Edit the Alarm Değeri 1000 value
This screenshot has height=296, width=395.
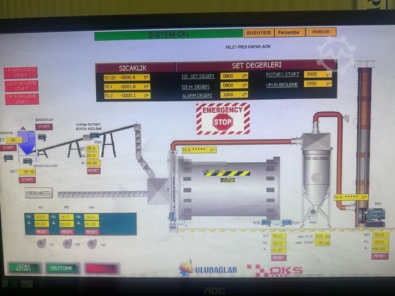(x=234, y=95)
